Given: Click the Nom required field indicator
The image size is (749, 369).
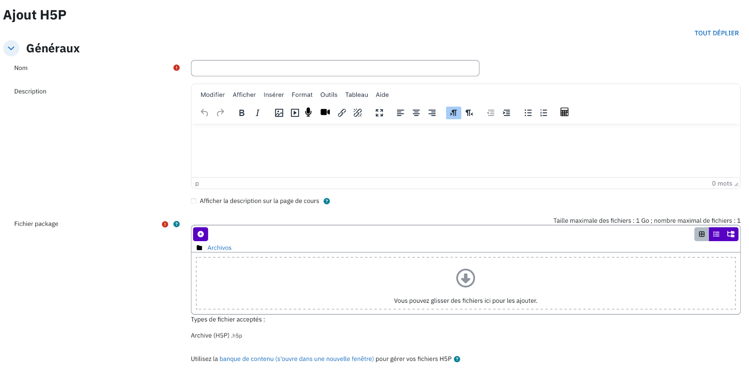Looking at the screenshot, I should point(176,68).
